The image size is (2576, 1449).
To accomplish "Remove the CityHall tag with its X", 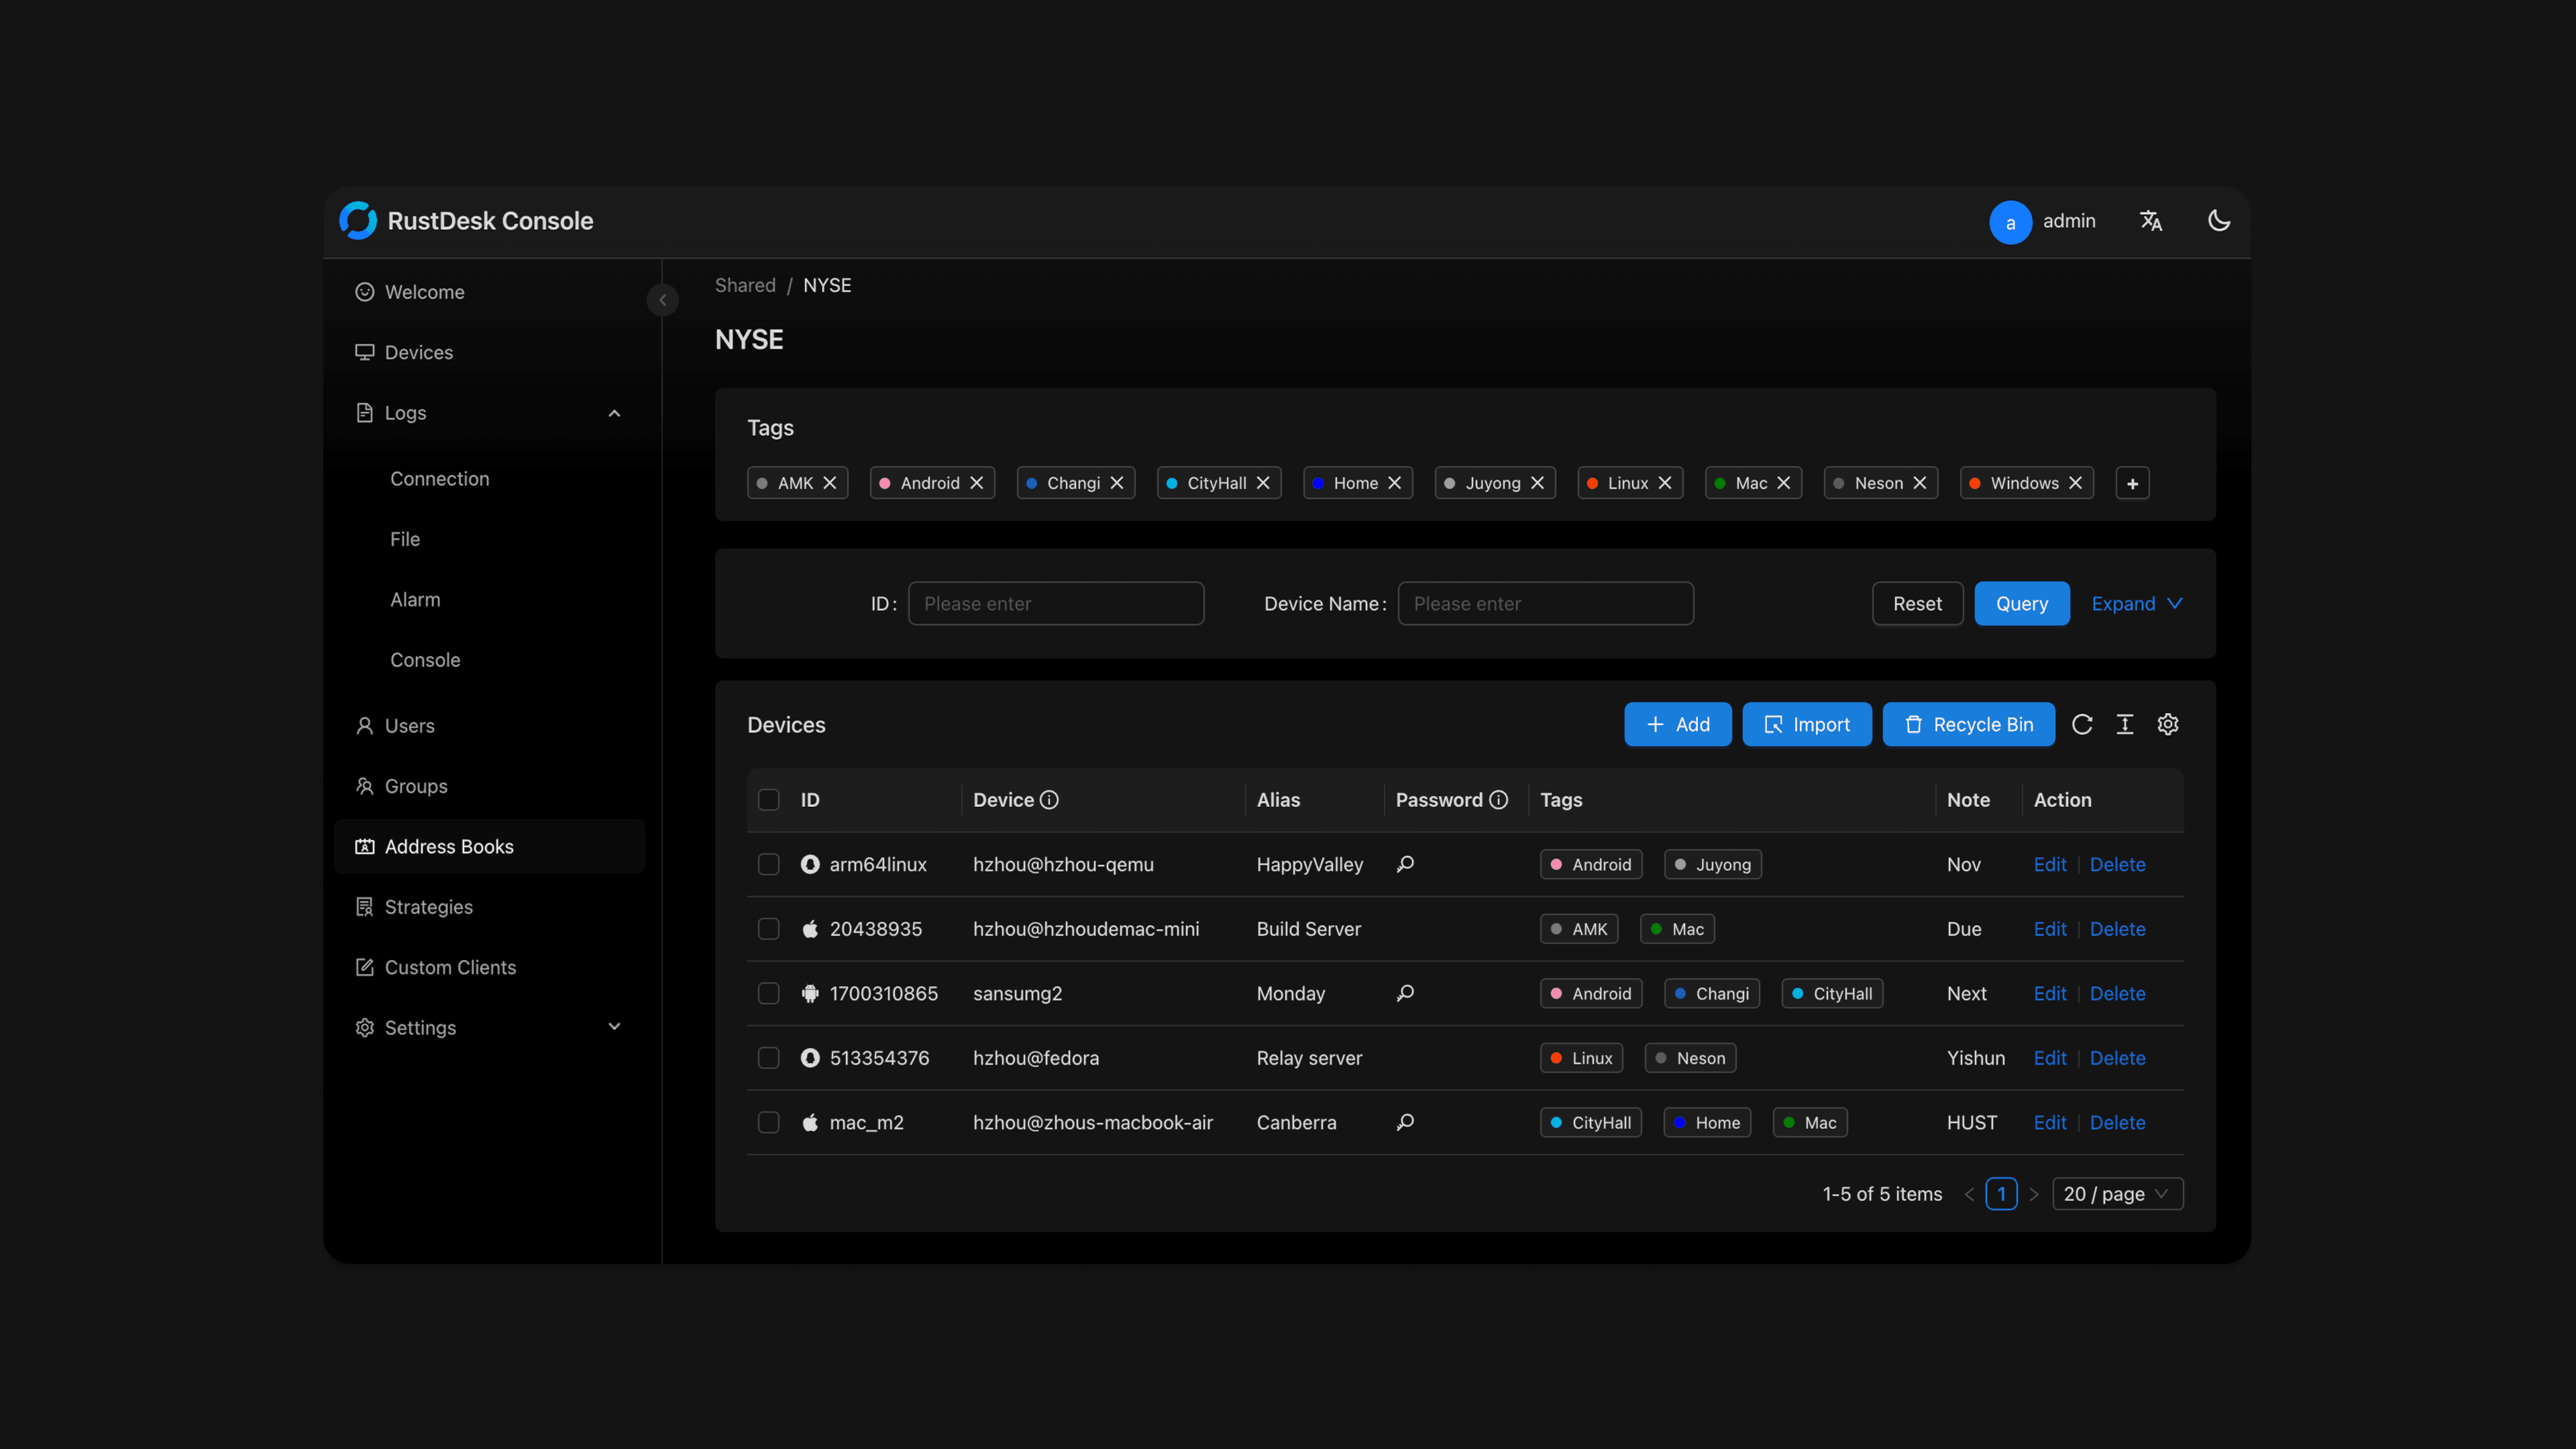I will pos(1263,483).
